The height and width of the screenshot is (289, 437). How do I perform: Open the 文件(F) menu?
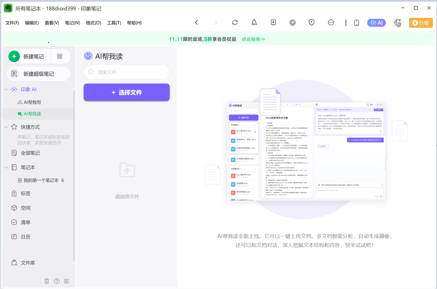12,23
